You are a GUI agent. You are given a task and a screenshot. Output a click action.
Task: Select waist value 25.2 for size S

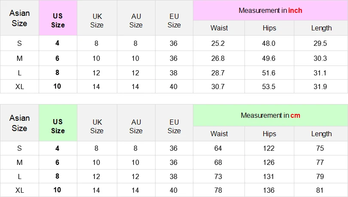coord(218,43)
